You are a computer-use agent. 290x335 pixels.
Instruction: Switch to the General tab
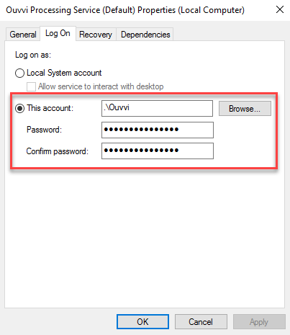point(23,35)
